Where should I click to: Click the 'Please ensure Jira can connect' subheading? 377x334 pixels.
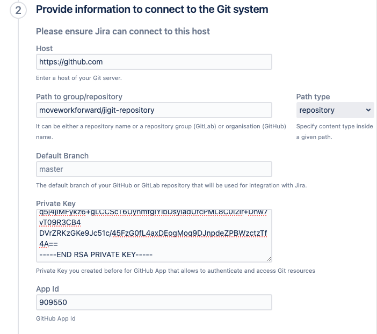coord(123,31)
